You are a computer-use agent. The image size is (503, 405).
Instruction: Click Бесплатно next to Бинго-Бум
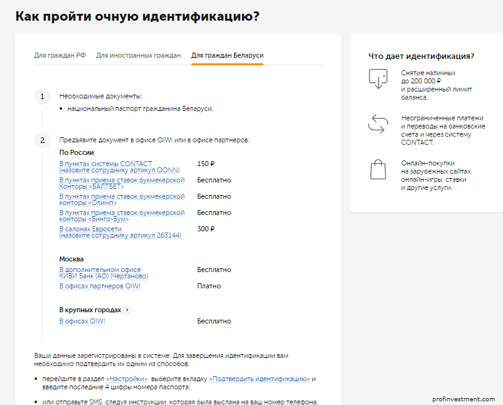214,213
